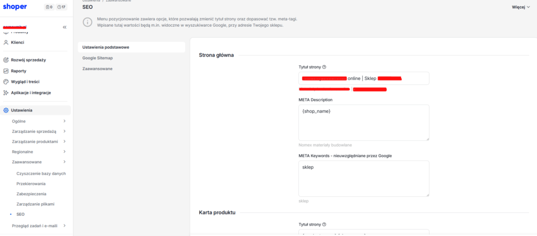Image resolution: width=537 pixels, height=236 pixels.
Task: Click the Strona główna heading
Action: click(x=217, y=55)
